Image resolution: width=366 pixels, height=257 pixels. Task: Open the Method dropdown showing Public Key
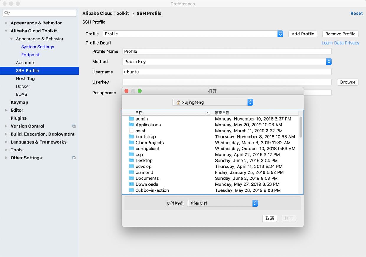coord(227,62)
